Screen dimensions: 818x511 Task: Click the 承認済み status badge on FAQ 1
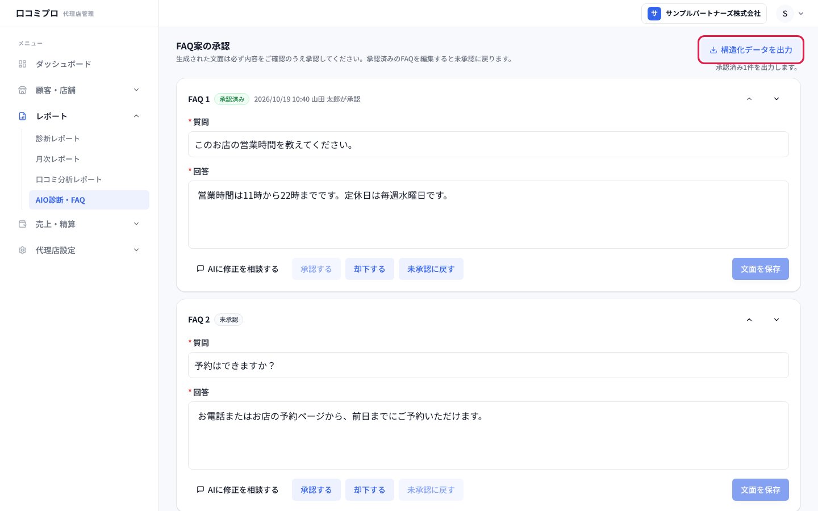click(232, 99)
